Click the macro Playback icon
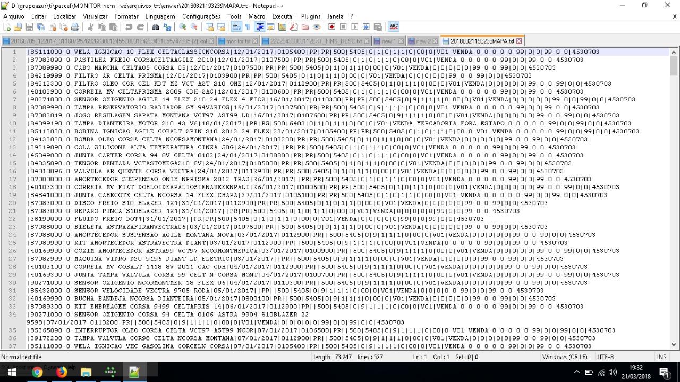 [354, 27]
